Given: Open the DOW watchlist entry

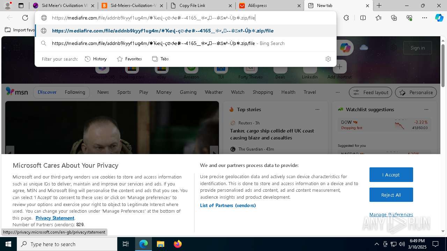Looking at the screenshot, I should [x=384, y=125].
